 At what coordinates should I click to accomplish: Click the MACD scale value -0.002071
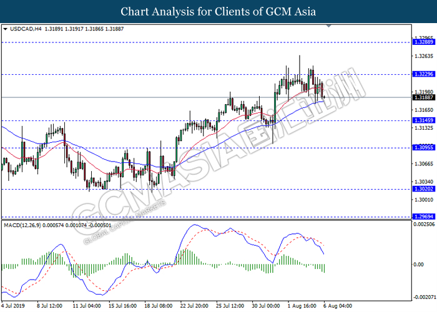[424, 297]
